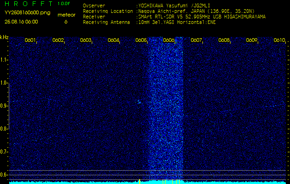Click the 0603 time tick label
The height and width of the screenshot is (184, 290).
(85, 40)
